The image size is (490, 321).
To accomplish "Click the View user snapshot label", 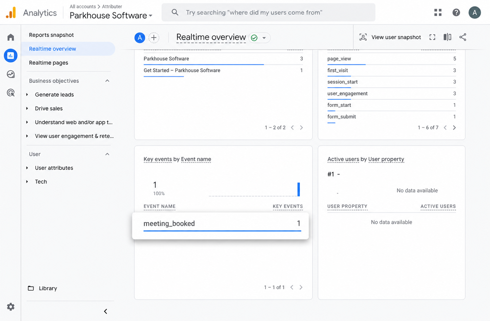I will click(x=396, y=37).
